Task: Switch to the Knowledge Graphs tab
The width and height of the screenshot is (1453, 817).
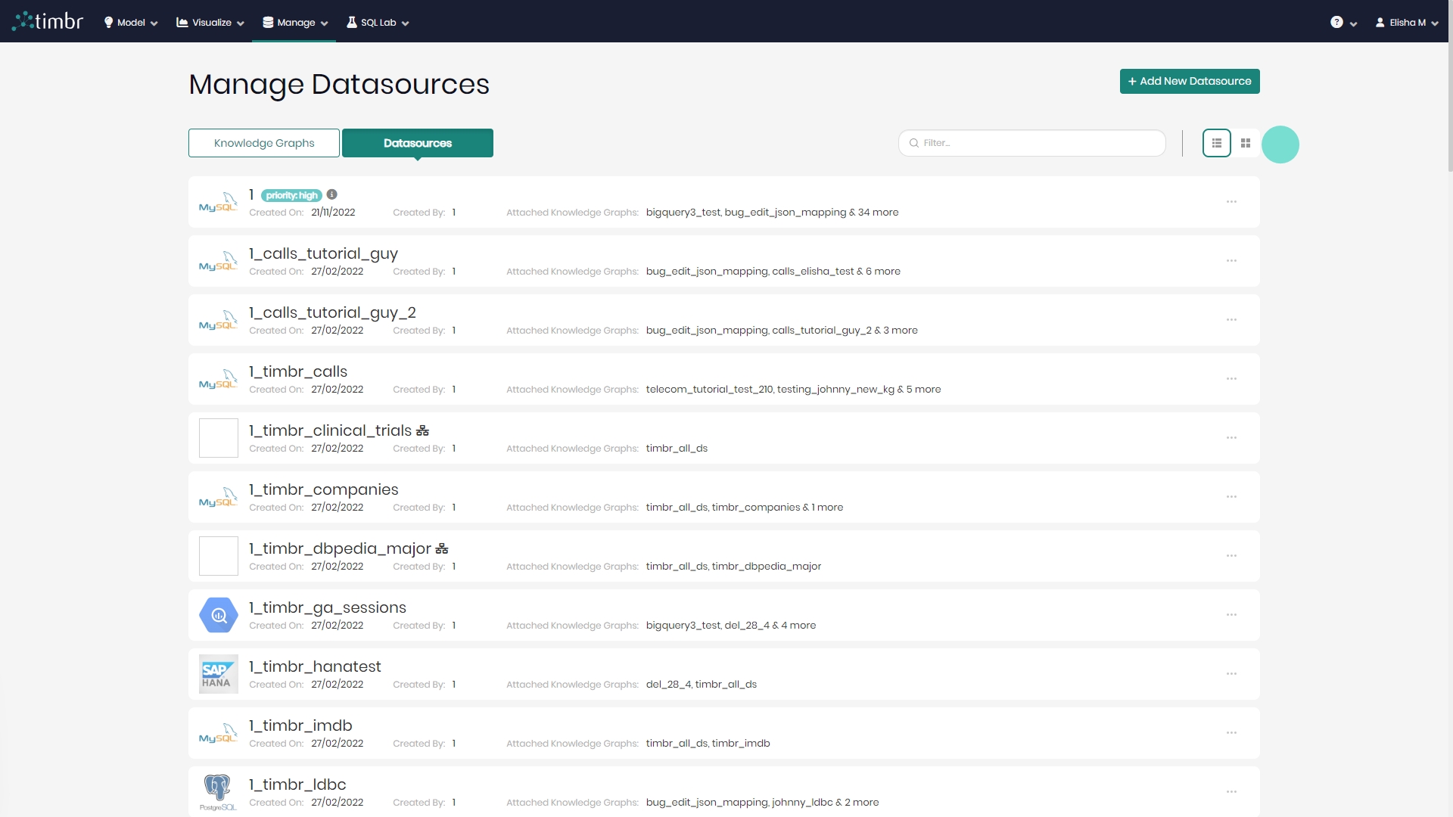Action: (x=263, y=143)
